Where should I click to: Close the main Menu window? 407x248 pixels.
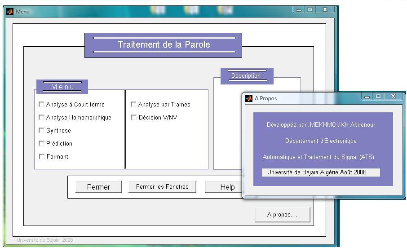click(325, 9)
